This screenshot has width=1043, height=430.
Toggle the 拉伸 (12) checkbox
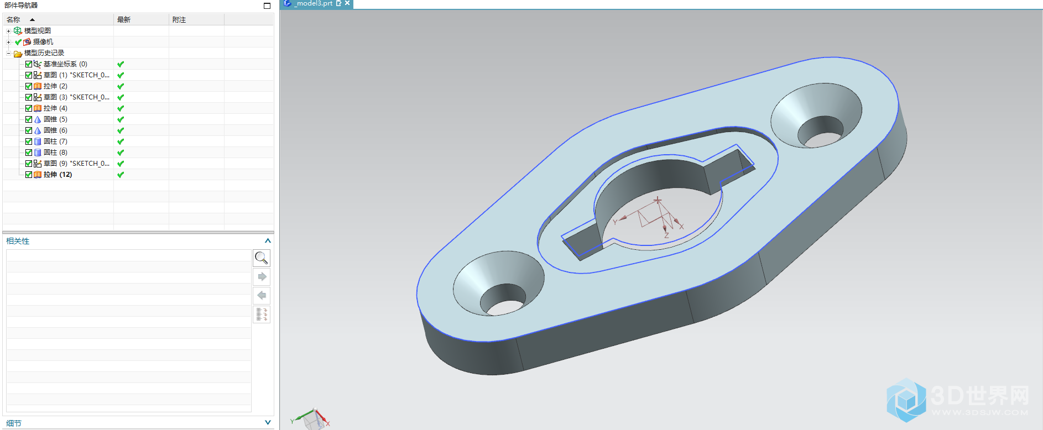point(29,175)
